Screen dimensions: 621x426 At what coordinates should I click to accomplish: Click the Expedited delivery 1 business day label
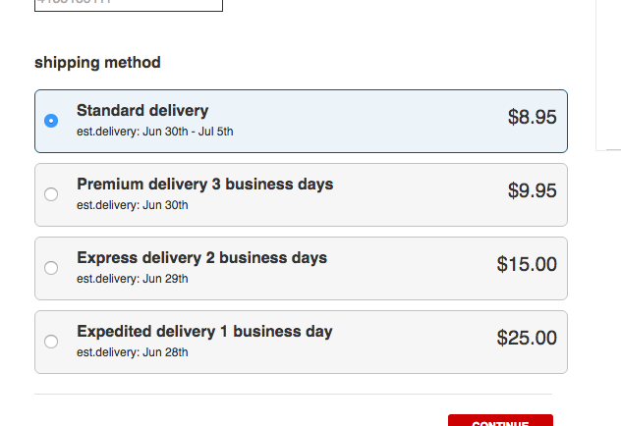pyautogui.click(x=204, y=332)
